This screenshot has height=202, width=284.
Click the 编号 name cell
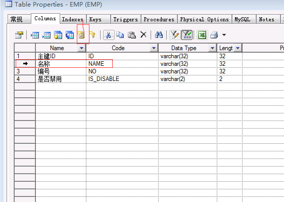(61, 71)
